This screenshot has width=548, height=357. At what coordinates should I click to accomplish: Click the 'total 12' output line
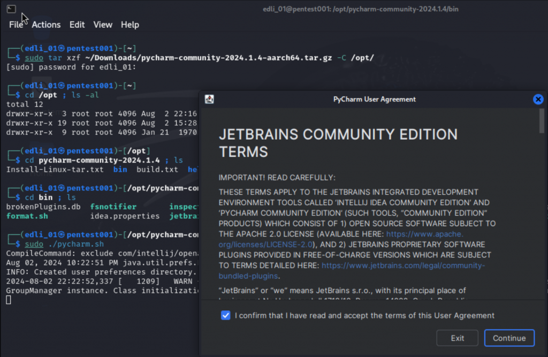(x=25, y=104)
